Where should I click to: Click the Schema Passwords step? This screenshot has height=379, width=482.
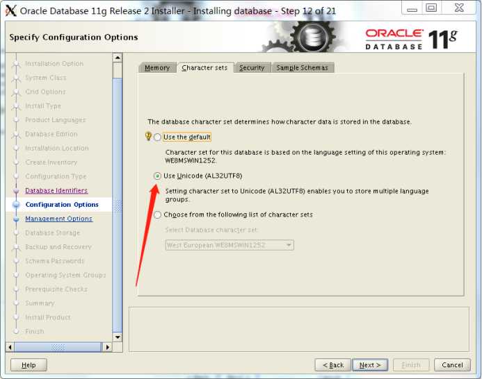click(x=54, y=261)
